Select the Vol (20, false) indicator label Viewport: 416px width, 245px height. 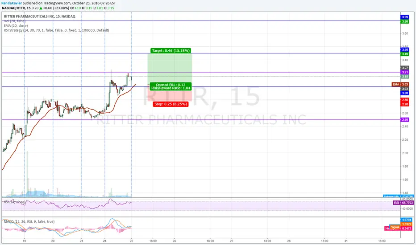tap(15, 21)
